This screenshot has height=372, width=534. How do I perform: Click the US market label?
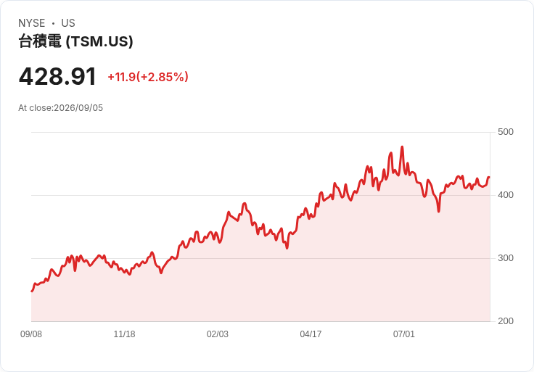(68, 23)
